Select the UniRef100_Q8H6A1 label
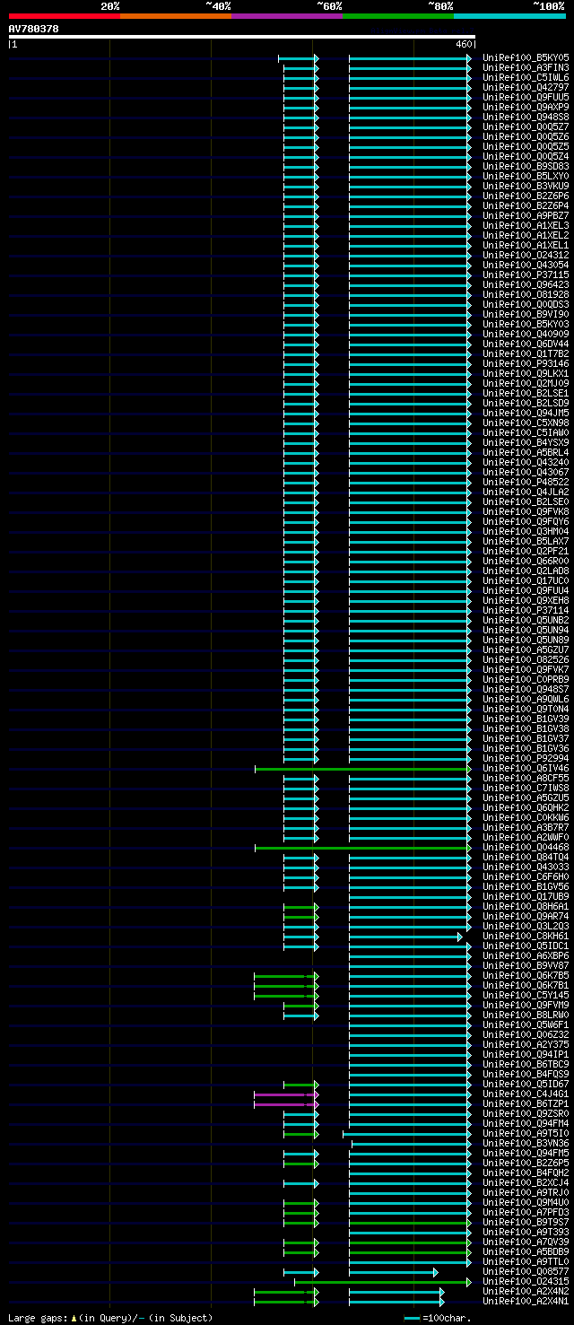The image size is (574, 1325). click(526, 906)
